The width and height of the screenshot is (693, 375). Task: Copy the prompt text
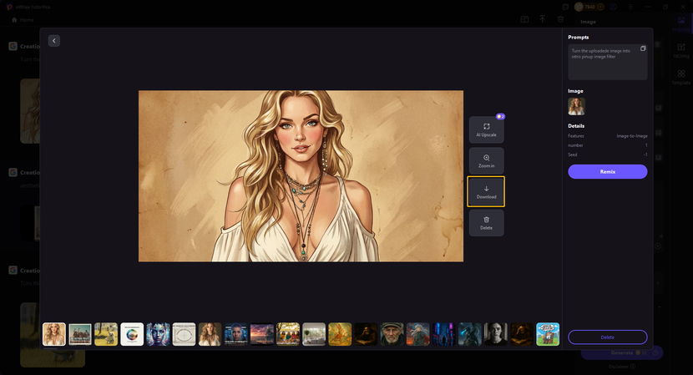(x=643, y=49)
